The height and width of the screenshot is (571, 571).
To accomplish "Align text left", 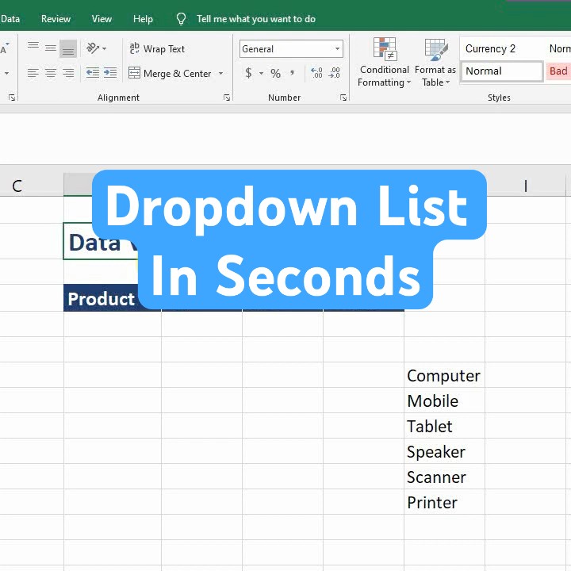I will click(33, 73).
